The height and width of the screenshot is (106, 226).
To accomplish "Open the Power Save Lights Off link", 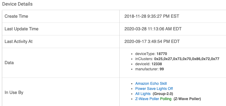I will [x=154, y=89].
